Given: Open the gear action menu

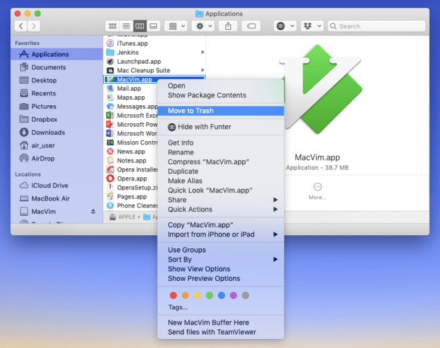Looking at the screenshot, I should click(x=203, y=26).
